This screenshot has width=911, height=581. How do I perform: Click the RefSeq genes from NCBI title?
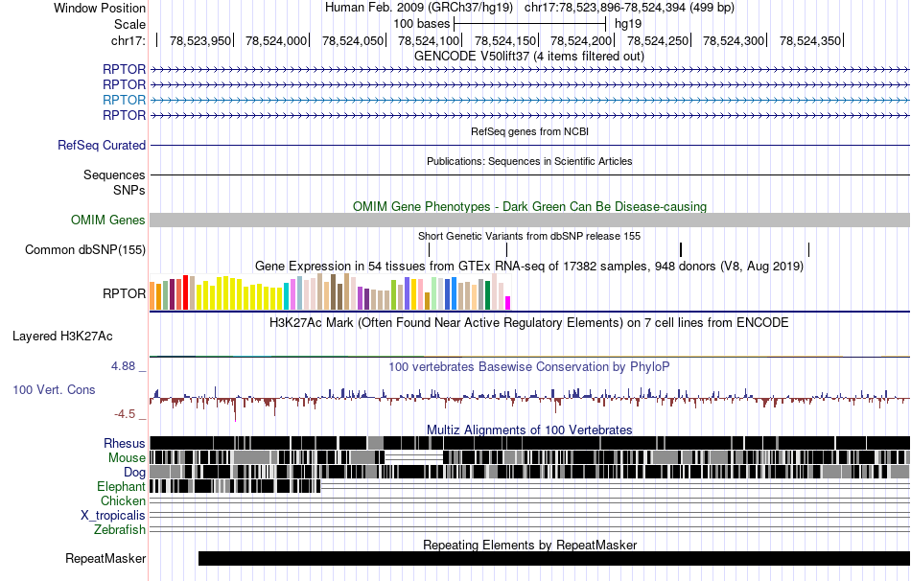[x=529, y=132]
